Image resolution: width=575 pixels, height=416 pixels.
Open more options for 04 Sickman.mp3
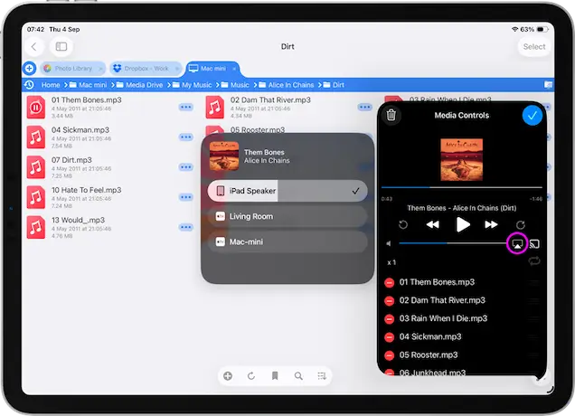coord(186,137)
